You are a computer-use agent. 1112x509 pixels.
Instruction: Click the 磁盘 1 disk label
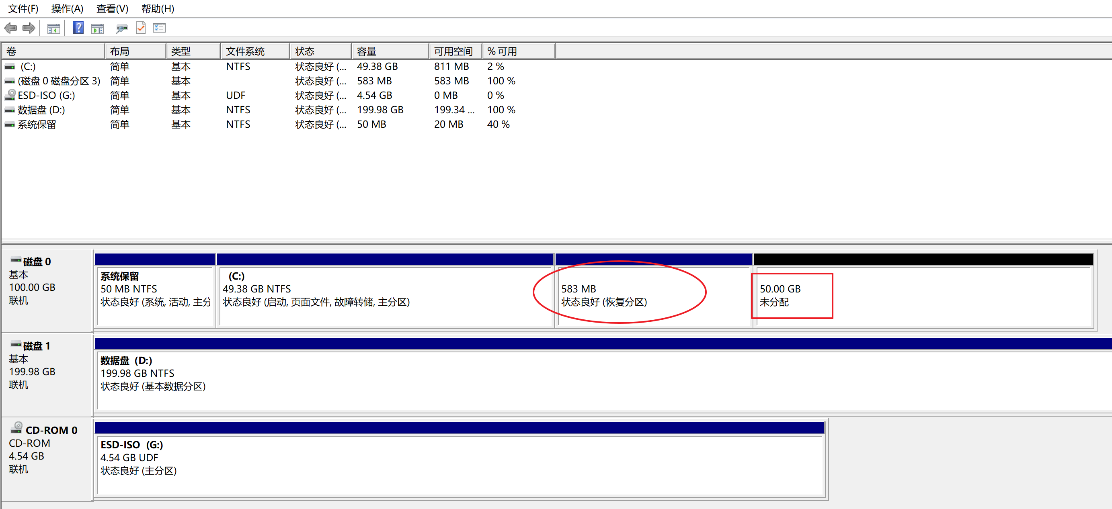(37, 346)
